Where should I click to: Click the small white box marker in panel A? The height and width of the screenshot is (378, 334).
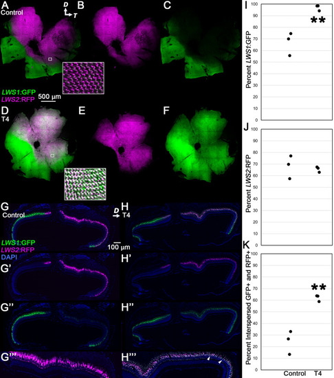[x=50, y=59]
